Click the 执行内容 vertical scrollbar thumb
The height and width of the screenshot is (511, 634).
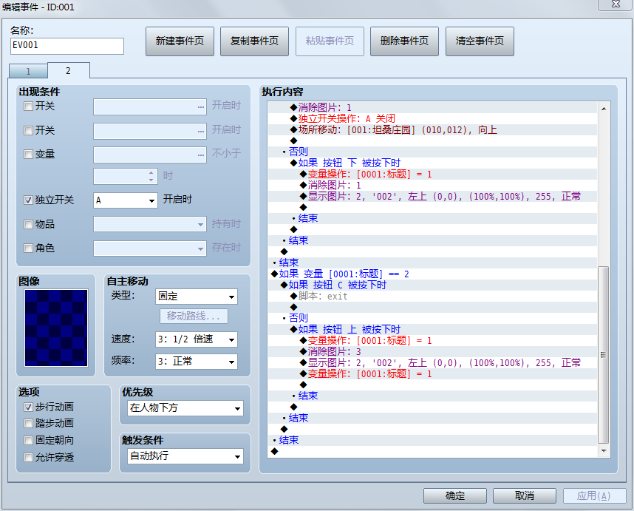pyautogui.click(x=603, y=355)
